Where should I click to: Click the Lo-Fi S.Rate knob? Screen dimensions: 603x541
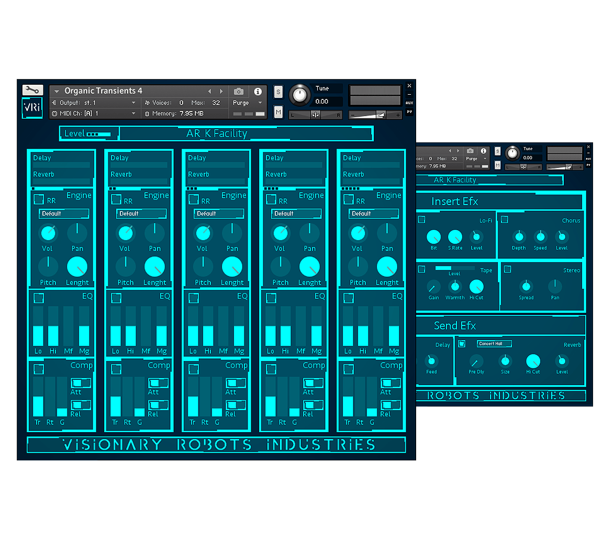coord(455,237)
